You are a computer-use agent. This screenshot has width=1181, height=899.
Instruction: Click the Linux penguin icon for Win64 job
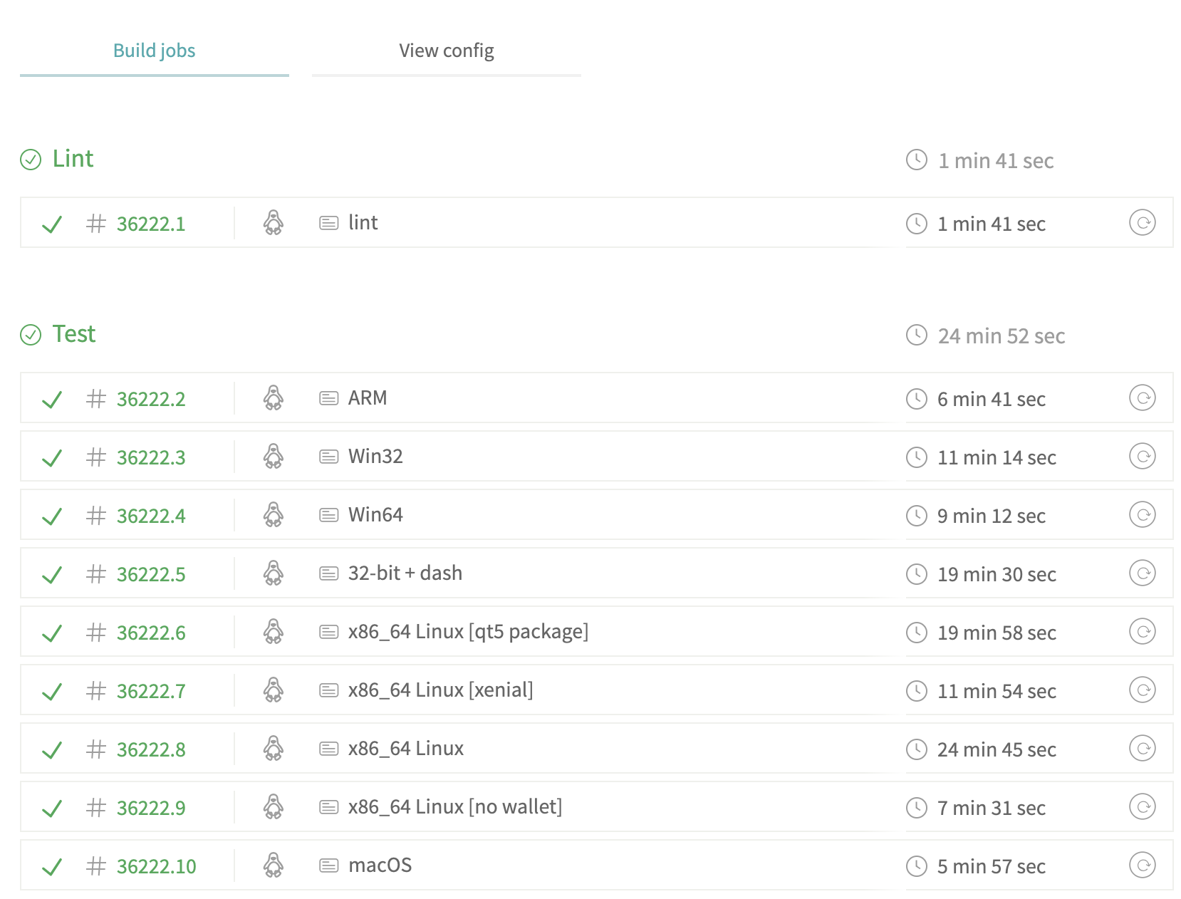274,515
